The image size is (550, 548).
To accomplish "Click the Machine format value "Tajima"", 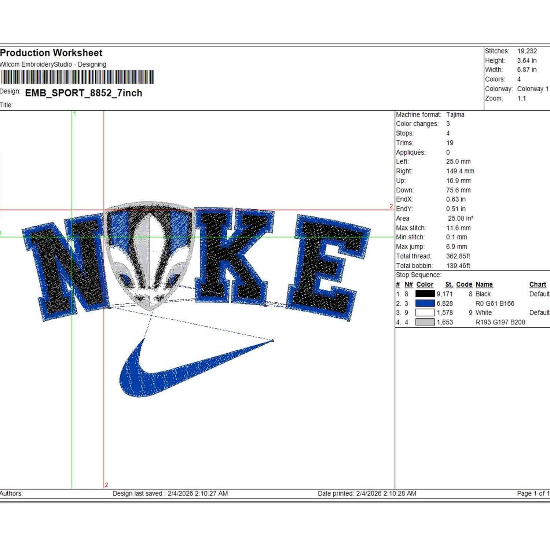I will (455, 115).
